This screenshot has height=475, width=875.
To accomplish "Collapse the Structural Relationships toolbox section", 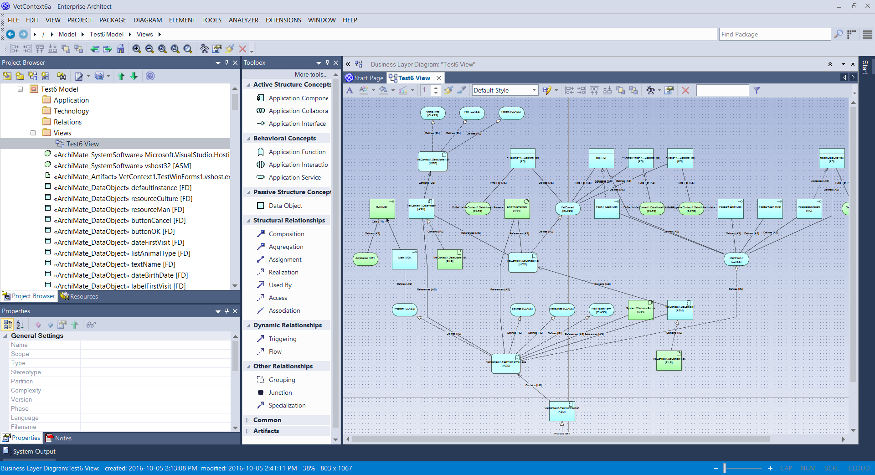I will click(248, 220).
